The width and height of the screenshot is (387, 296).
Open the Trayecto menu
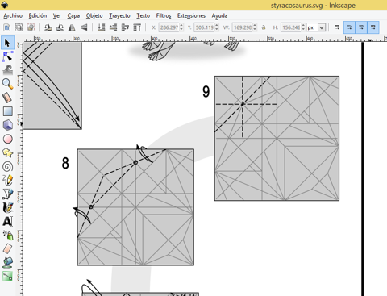point(119,15)
